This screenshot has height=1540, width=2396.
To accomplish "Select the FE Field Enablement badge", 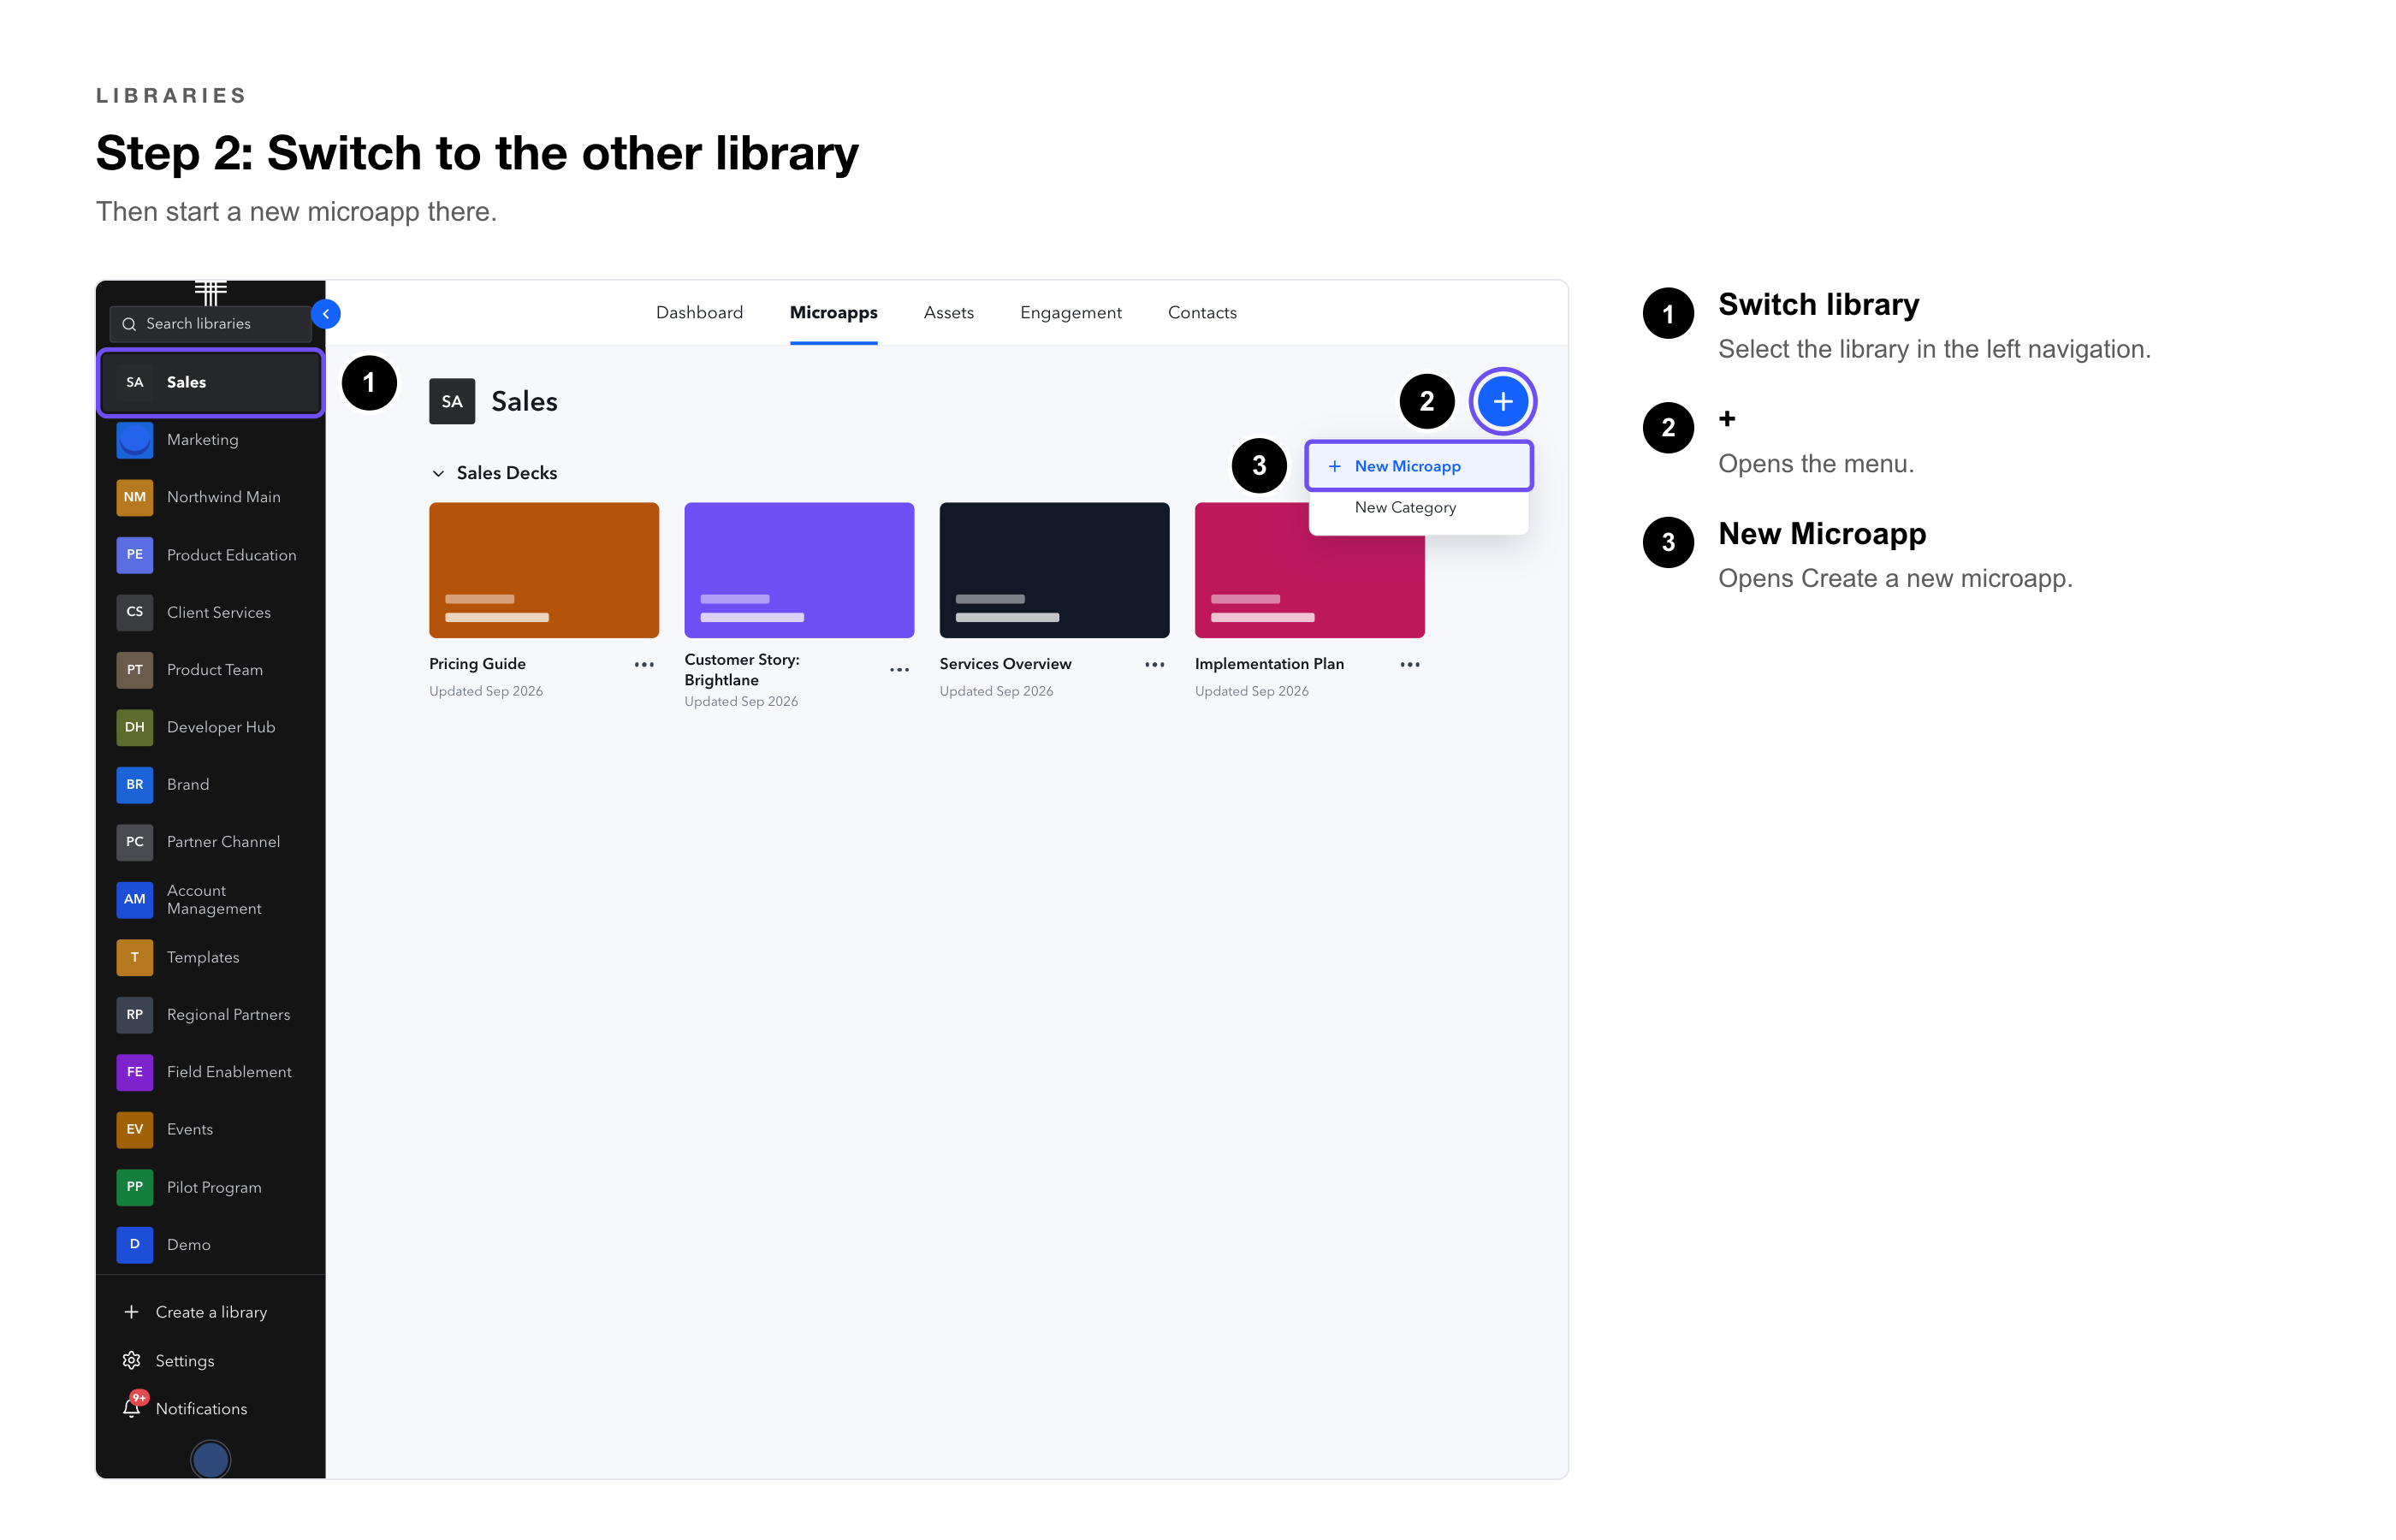I will pyautogui.click(x=134, y=1072).
